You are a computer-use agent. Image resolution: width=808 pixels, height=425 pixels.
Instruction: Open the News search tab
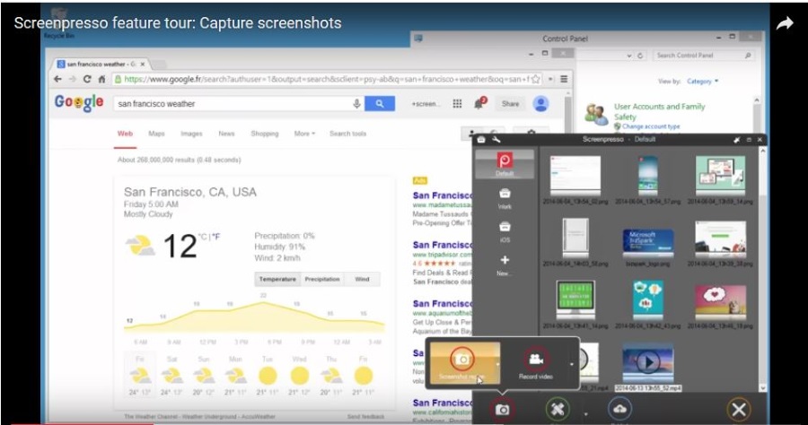(226, 134)
